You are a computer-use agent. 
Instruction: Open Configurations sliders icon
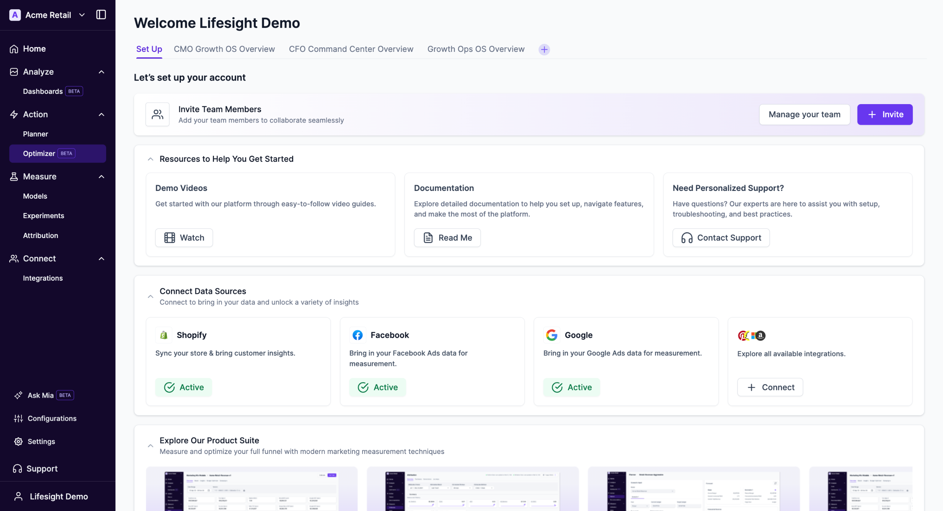tap(18, 418)
